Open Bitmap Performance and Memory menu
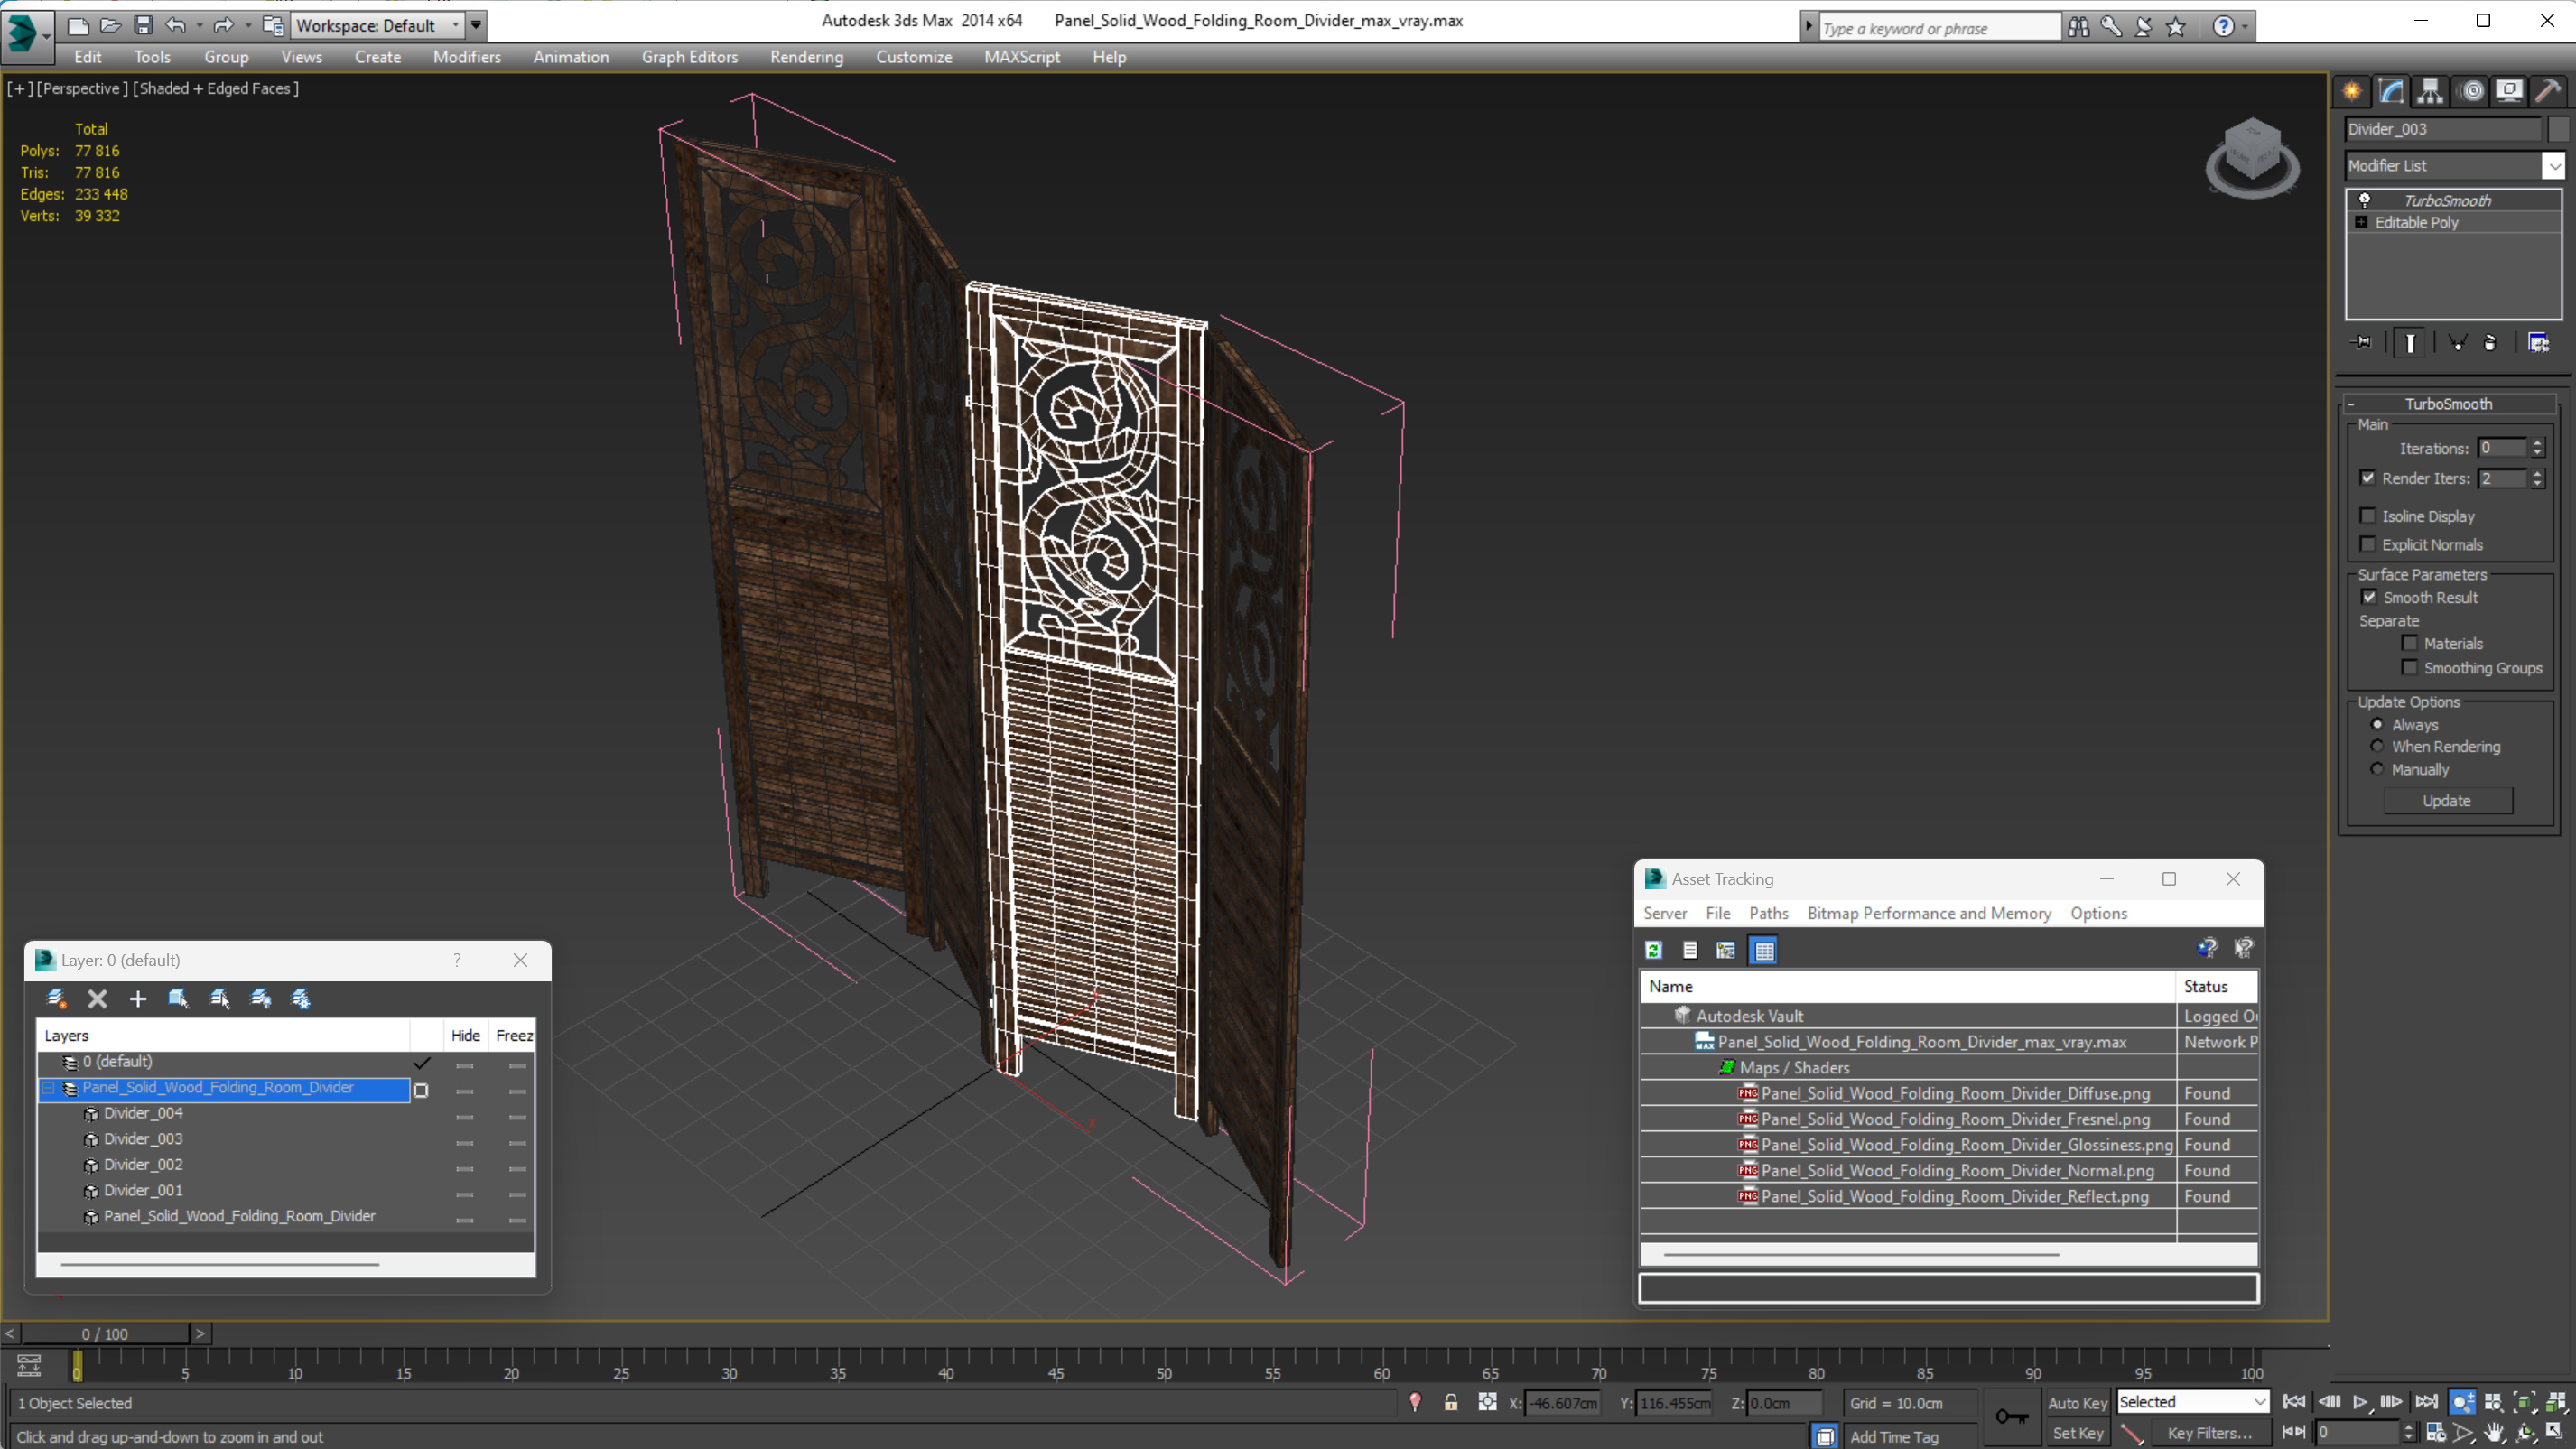 tap(1929, 913)
